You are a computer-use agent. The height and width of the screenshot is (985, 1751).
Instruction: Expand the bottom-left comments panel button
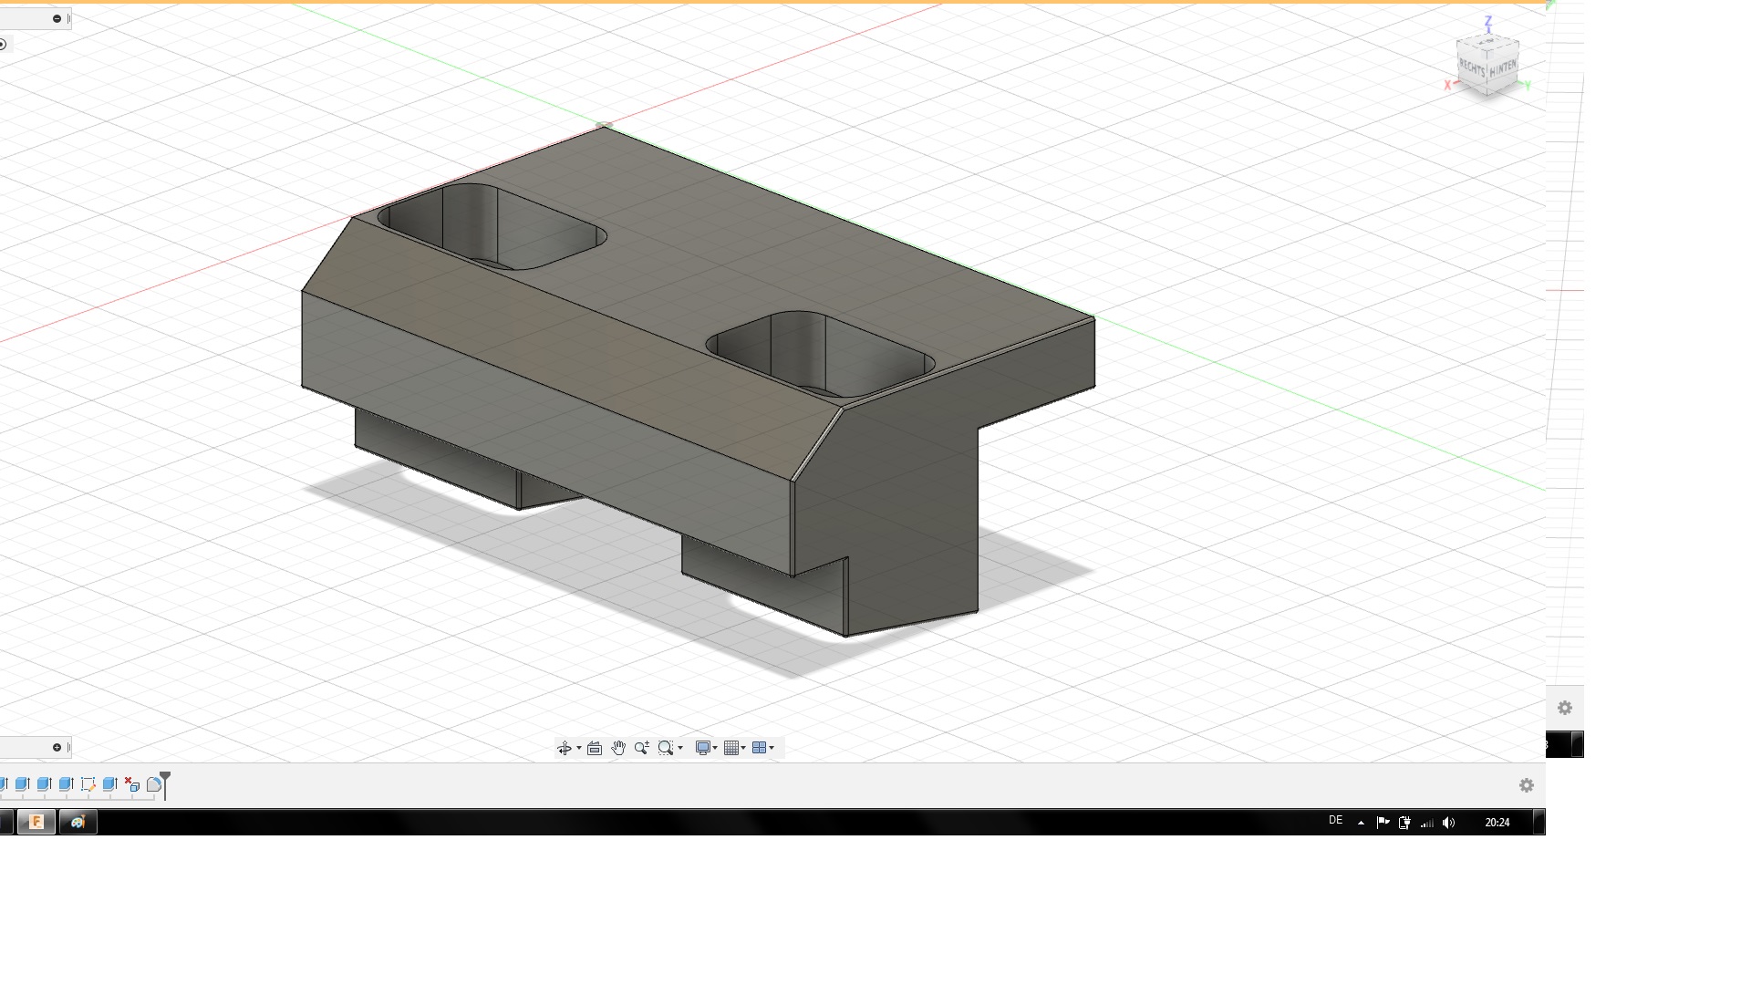(57, 748)
